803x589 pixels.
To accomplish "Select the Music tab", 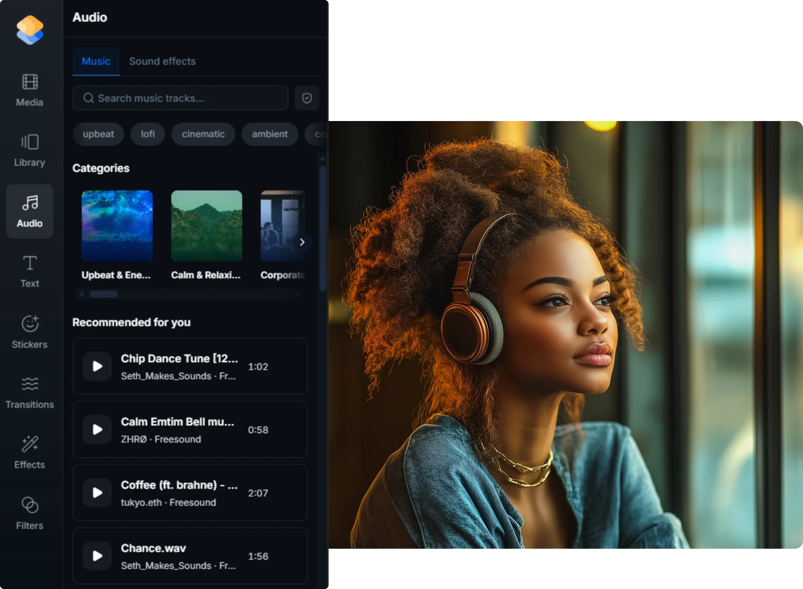I will point(96,61).
